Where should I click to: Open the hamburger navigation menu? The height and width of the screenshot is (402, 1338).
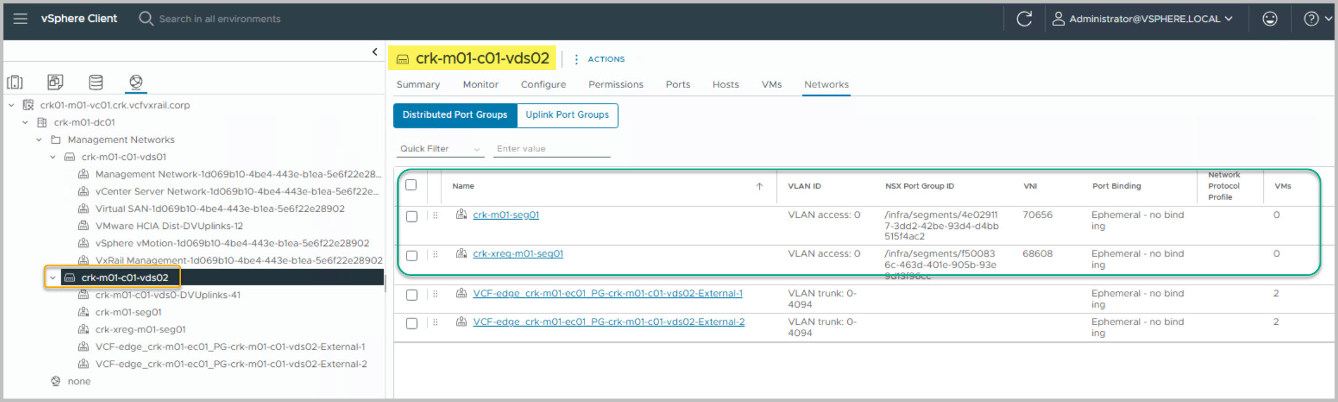(x=20, y=19)
